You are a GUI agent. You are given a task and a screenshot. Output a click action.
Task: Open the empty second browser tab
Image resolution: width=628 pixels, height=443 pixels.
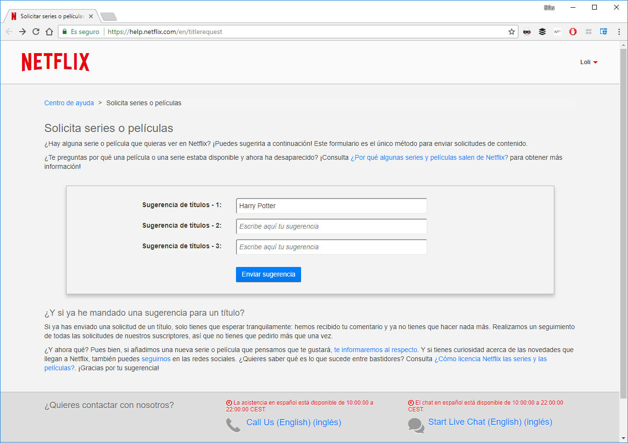tap(108, 15)
